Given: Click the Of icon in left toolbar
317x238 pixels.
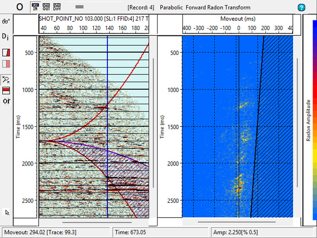Looking at the screenshot, I should click(x=6, y=100).
